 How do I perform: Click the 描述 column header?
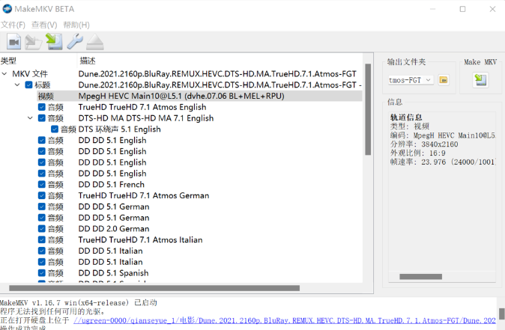[x=88, y=61]
